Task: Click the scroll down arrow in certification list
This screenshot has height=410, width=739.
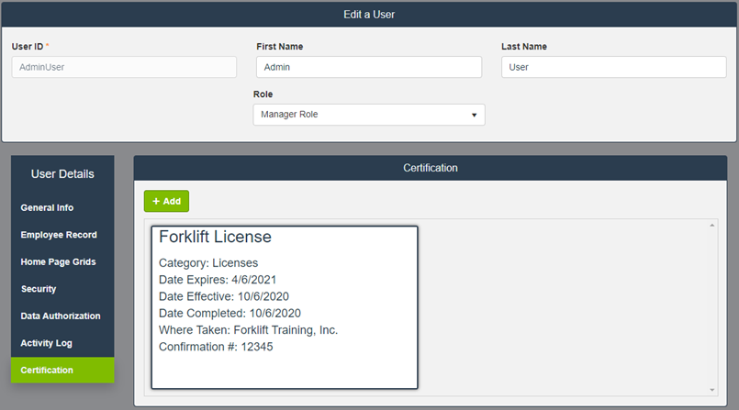Action: coord(713,390)
